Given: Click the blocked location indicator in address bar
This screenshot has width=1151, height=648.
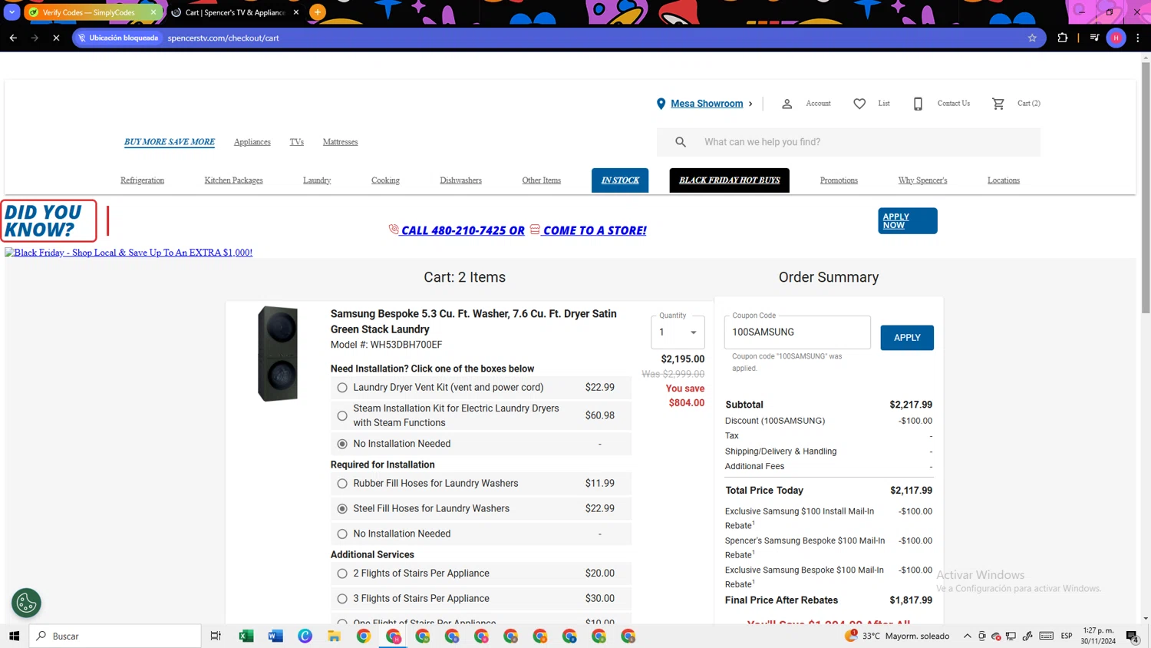Looking at the screenshot, I should [x=117, y=38].
